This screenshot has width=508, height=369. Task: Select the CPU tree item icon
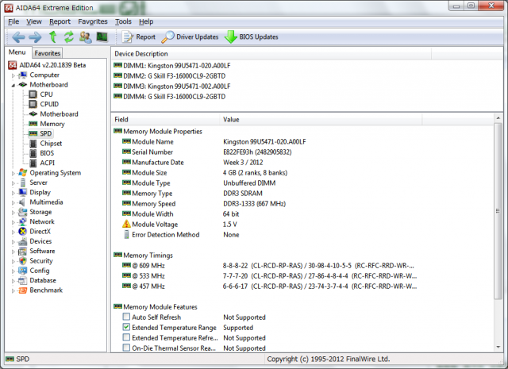[x=33, y=94]
